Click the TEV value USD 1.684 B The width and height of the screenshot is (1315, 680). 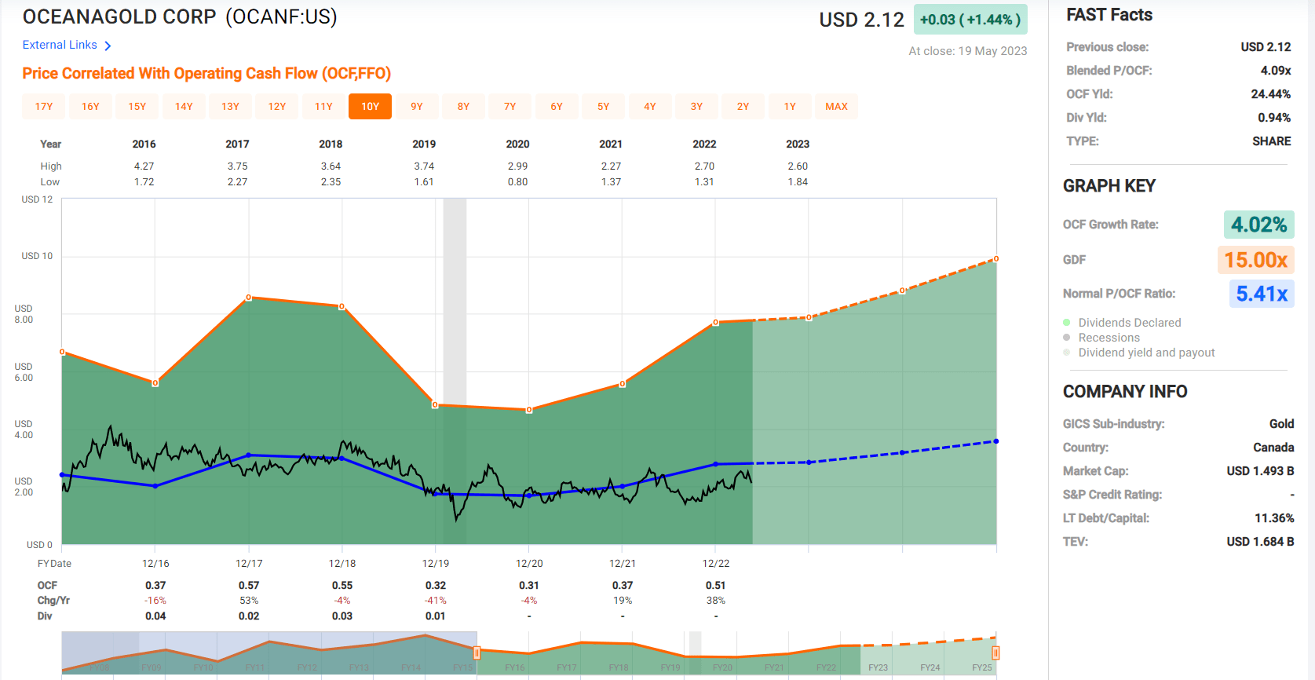tap(1260, 542)
